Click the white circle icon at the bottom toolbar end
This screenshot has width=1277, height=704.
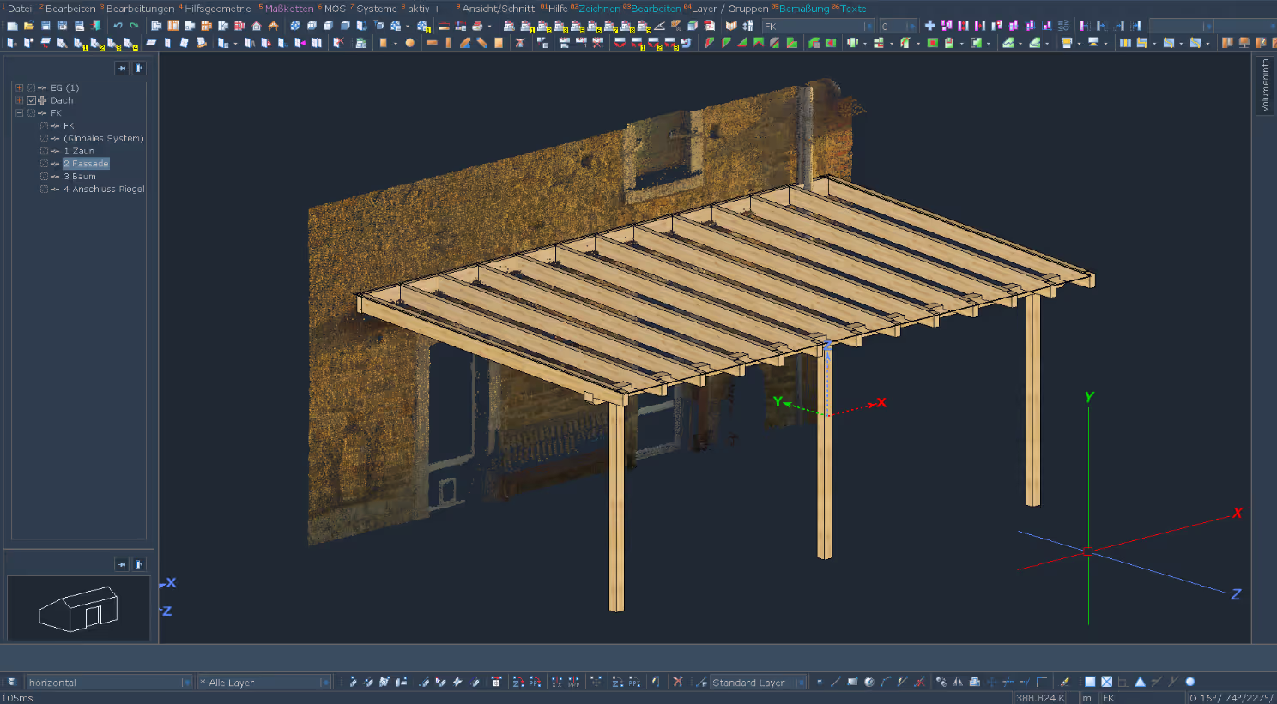point(1190,682)
